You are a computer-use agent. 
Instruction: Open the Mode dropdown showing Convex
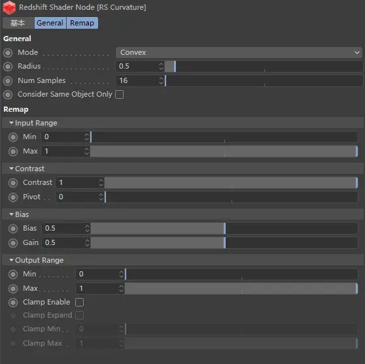(239, 52)
